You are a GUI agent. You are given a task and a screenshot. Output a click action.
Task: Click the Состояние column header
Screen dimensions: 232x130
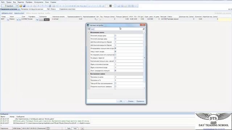point(43,17)
